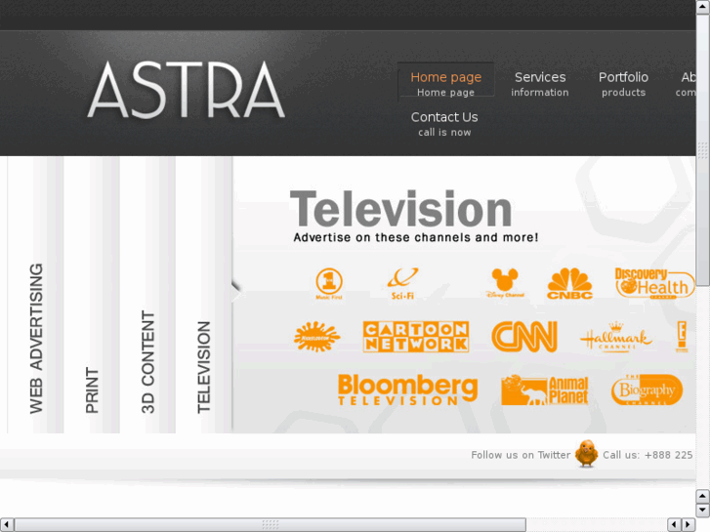710x532 pixels.
Task: Click the vertical scrollbar thumb
Action: tap(703, 150)
